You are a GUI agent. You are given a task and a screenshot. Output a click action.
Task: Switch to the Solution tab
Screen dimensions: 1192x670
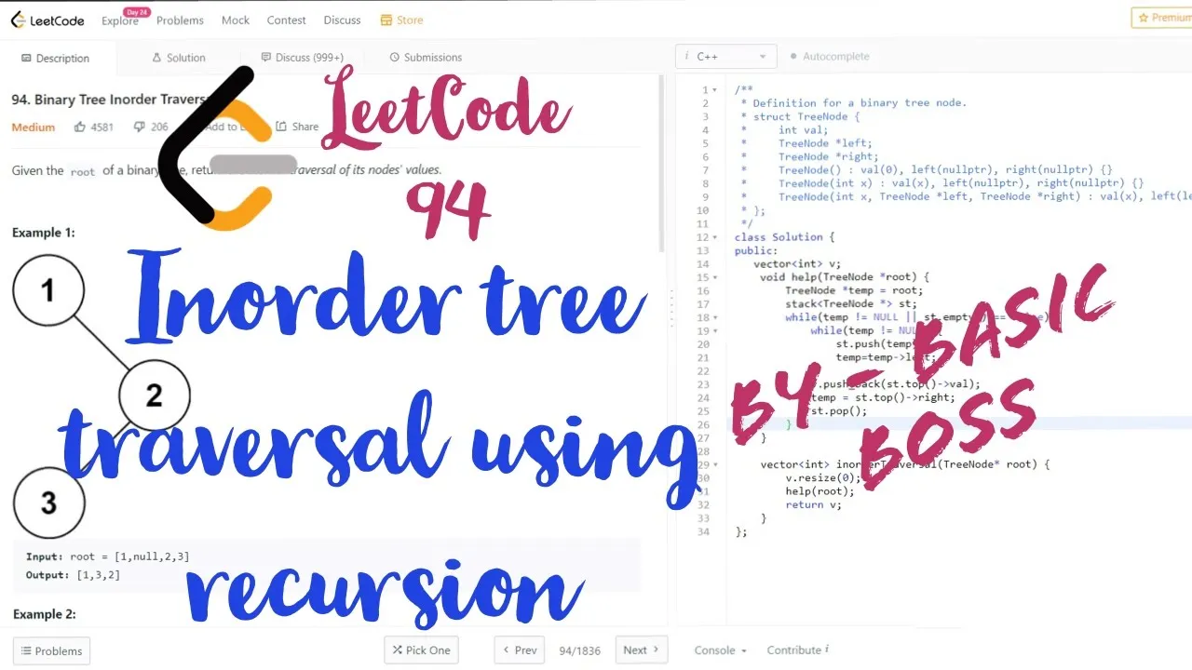pyautogui.click(x=179, y=58)
